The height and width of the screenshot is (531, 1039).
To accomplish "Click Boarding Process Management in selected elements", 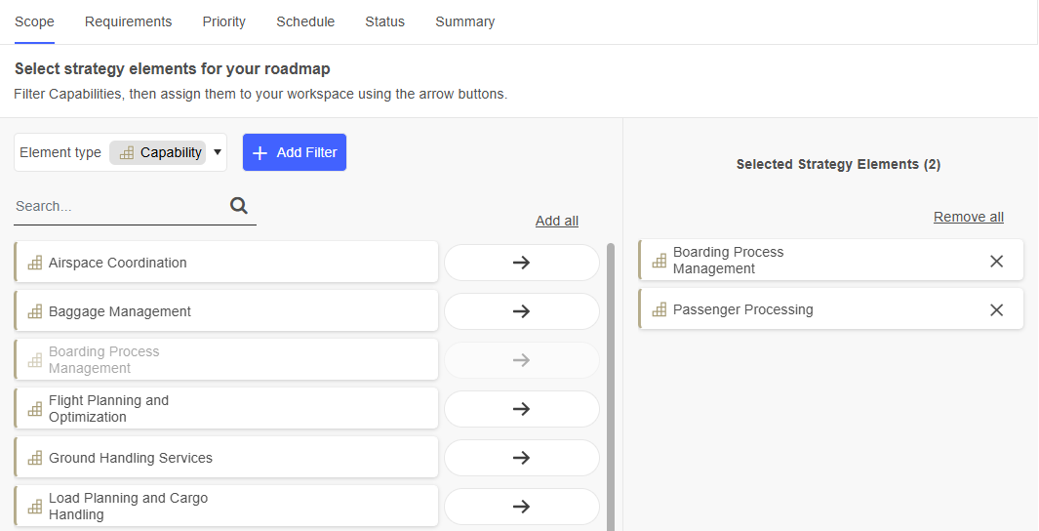I will pos(831,260).
